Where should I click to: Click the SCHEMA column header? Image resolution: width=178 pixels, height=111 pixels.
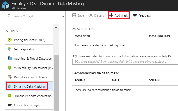[80, 81]
